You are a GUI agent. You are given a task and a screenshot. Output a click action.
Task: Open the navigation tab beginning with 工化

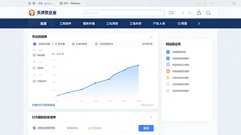[x=112, y=23]
